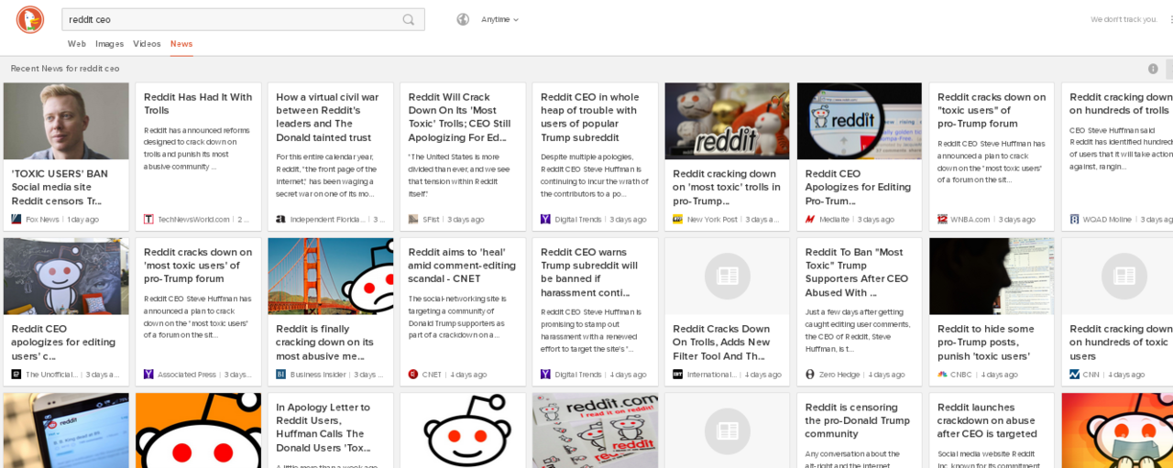Click the reddit.com stickers thumbnail in bottom row
Viewport: 1173px width, 468px height.
(594, 430)
